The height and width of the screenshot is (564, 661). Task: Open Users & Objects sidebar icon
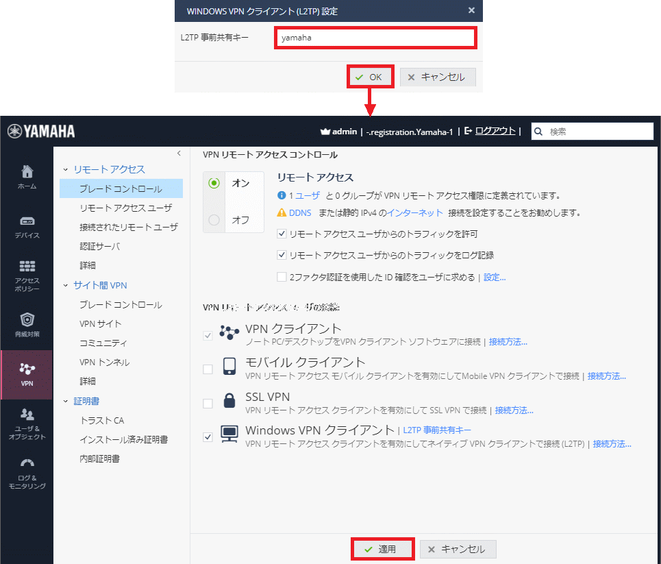[27, 414]
